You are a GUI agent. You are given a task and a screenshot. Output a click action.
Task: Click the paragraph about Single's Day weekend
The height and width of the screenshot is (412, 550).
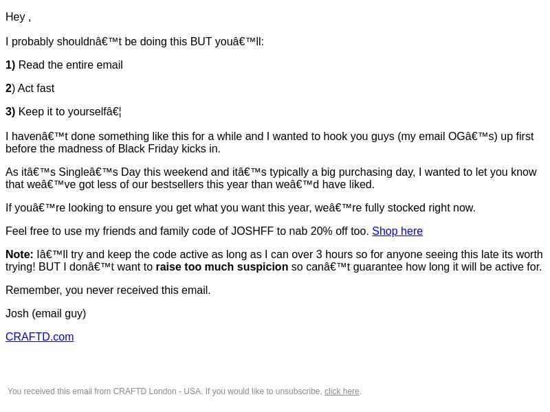click(271, 179)
